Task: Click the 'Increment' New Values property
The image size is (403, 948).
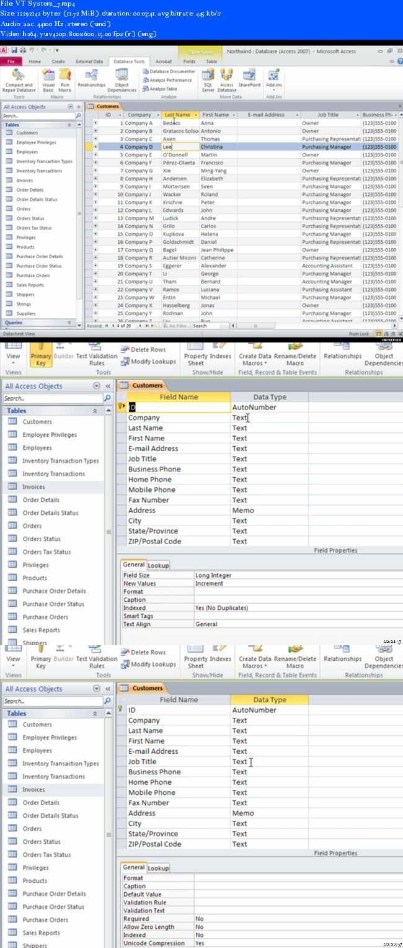Action: [210, 583]
